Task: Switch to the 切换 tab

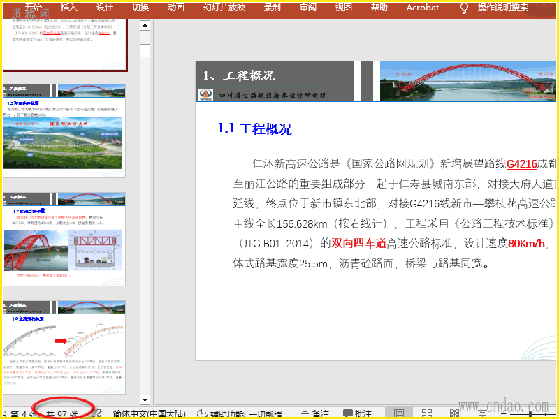Action: click(x=140, y=8)
